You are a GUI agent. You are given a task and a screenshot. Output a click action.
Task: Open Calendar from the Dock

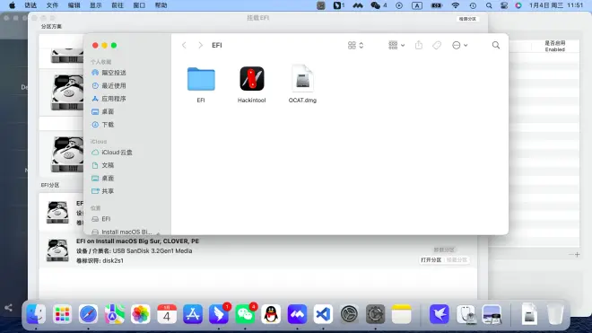coord(167,314)
